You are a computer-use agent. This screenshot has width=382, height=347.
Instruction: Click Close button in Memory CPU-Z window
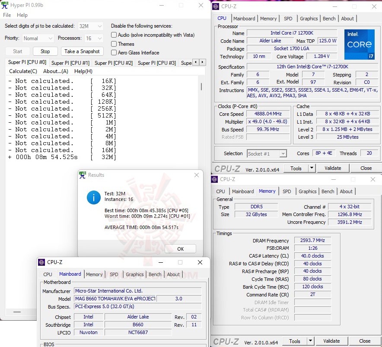tap(365, 341)
